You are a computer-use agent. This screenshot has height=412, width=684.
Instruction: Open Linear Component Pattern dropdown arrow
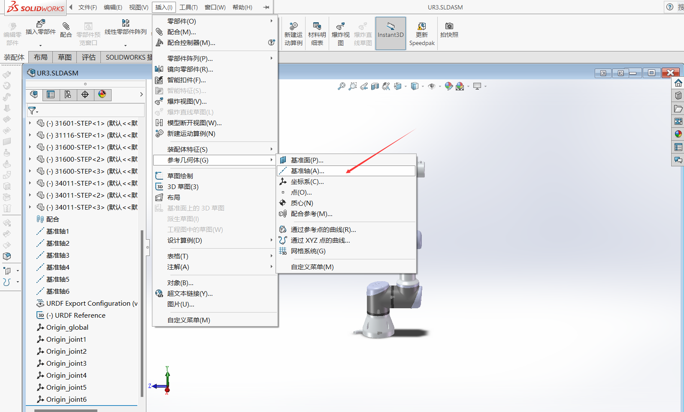126,45
